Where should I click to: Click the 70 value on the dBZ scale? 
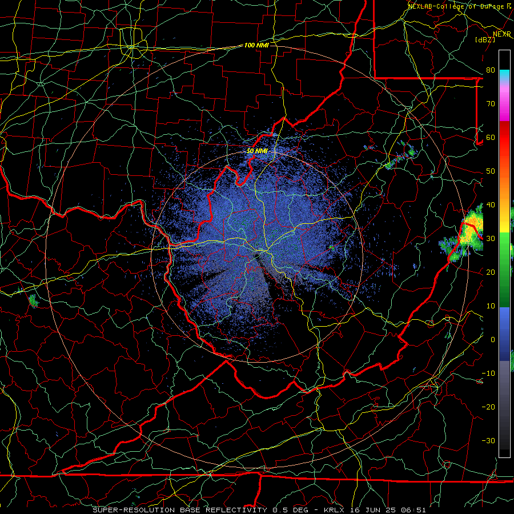[x=491, y=104]
